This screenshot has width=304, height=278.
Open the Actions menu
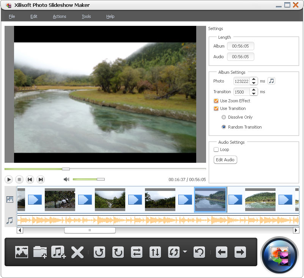(59, 16)
